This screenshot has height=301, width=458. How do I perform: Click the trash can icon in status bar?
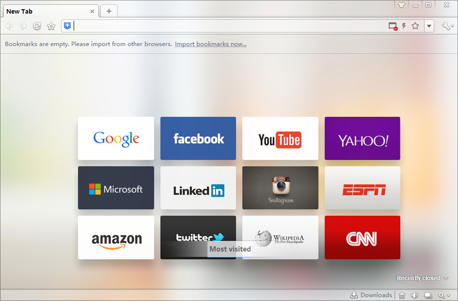tap(402, 295)
